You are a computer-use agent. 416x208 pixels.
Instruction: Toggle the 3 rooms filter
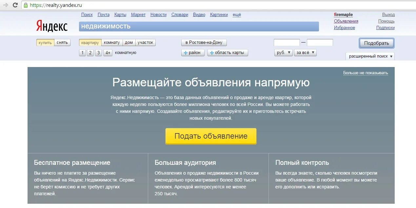(98, 53)
